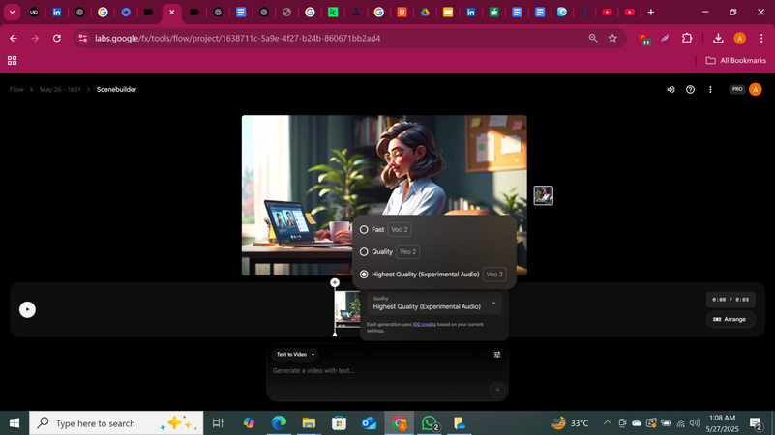Screen dimensions: 775x435
Task: Click in the Generate a video prompt field
Action: click(377, 371)
